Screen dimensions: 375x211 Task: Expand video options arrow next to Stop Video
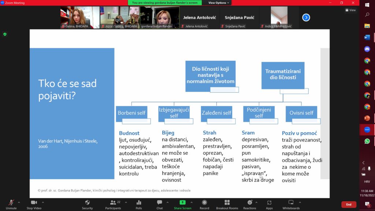43,202
